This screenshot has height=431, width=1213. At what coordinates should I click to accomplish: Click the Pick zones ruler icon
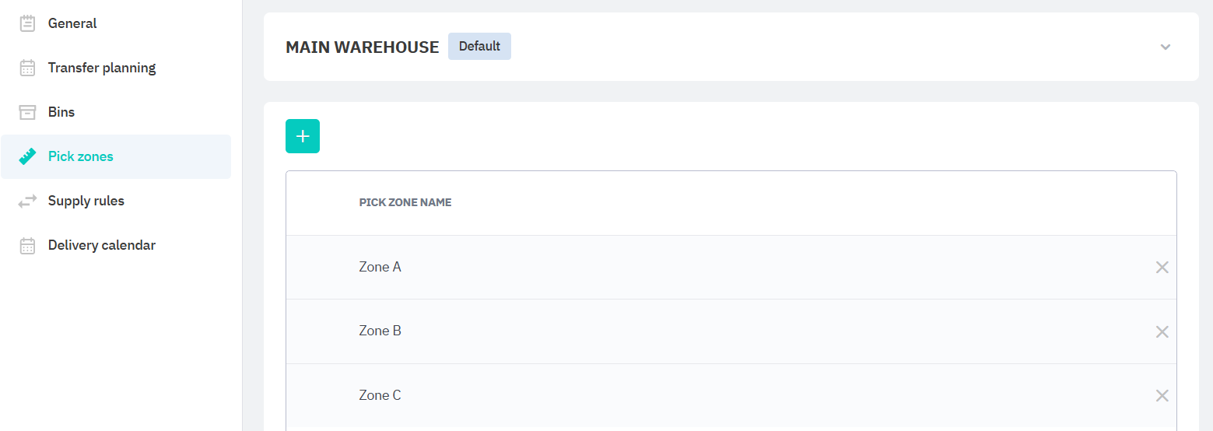(x=27, y=156)
